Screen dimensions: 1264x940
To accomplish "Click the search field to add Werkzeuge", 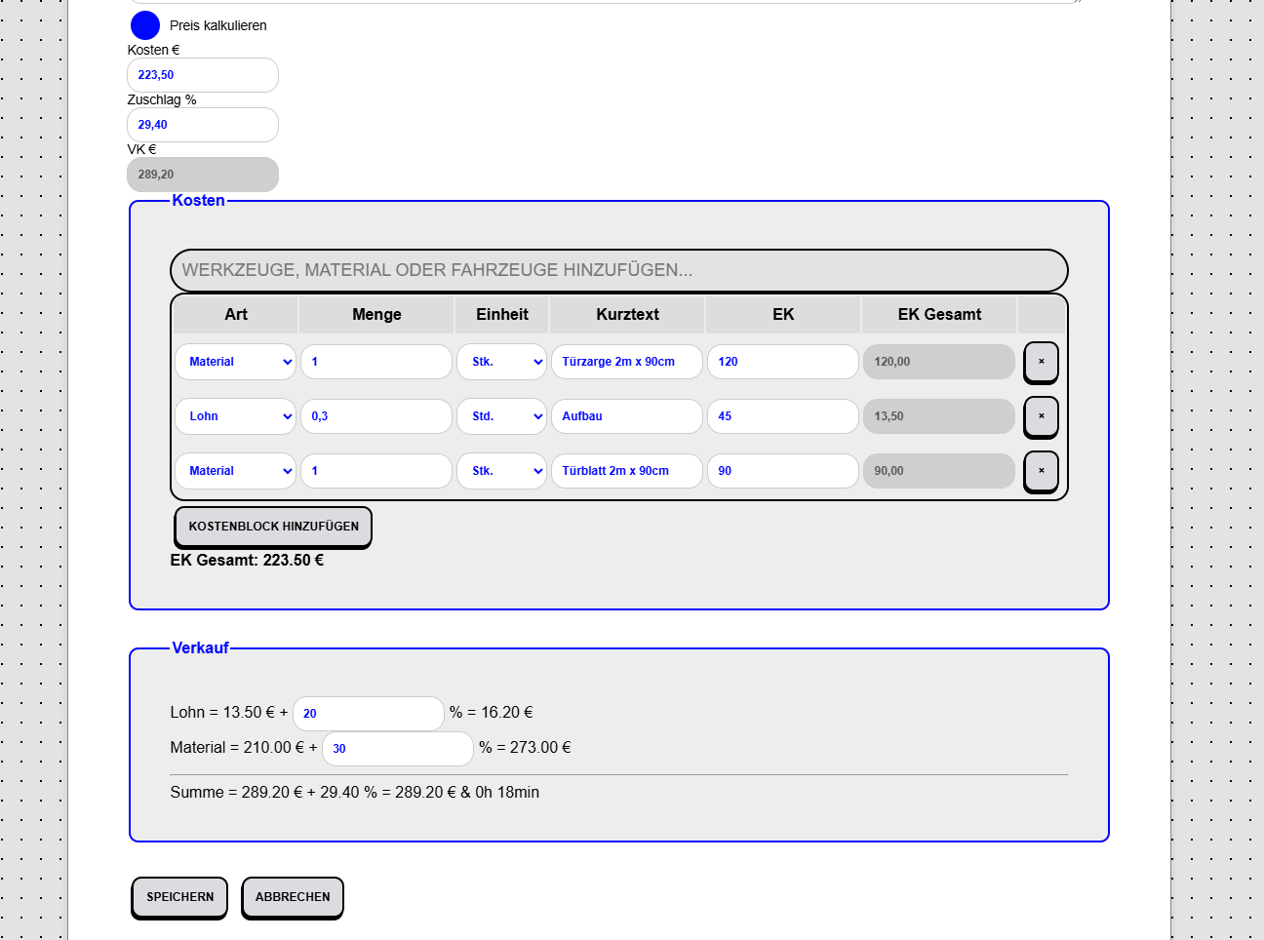I will coord(618,270).
